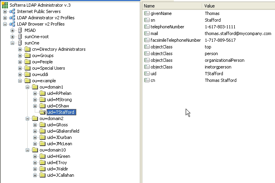Click the objectClass value organizationalPerson
The height and width of the screenshot is (183, 275).
click(x=224, y=60)
